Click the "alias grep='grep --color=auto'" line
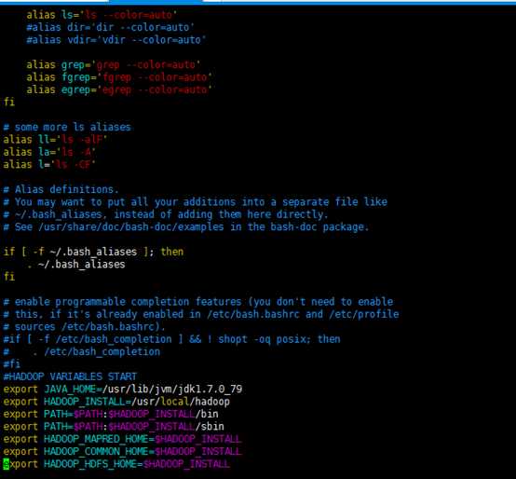Image resolution: width=516 pixels, height=479 pixels. [114, 65]
